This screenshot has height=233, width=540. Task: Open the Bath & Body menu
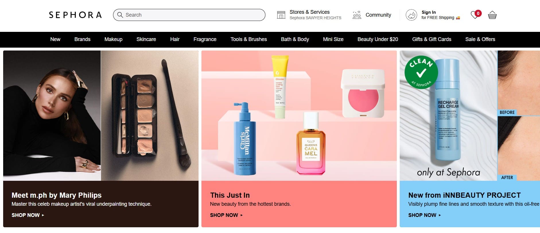(x=295, y=39)
